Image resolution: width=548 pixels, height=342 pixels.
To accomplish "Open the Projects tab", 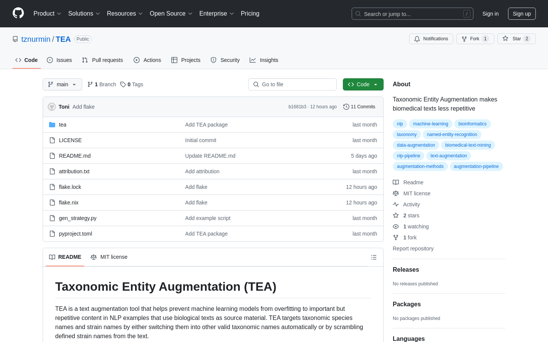I will click(186, 60).
